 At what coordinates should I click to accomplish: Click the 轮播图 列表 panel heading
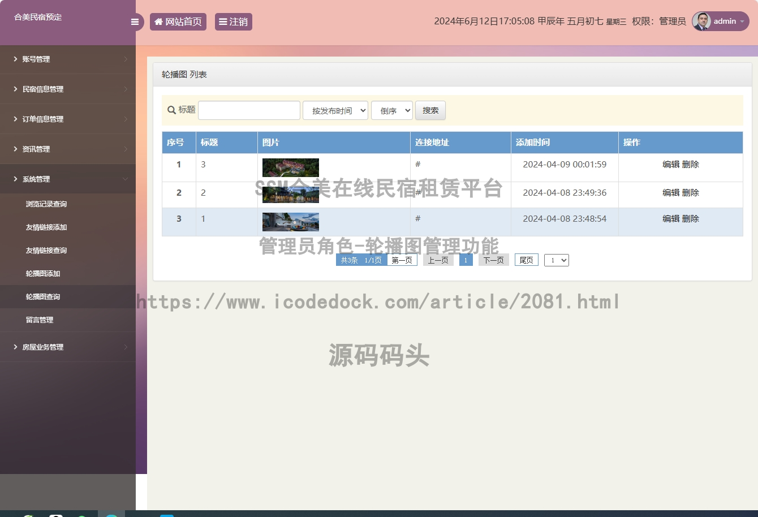[x=184, y=75]
